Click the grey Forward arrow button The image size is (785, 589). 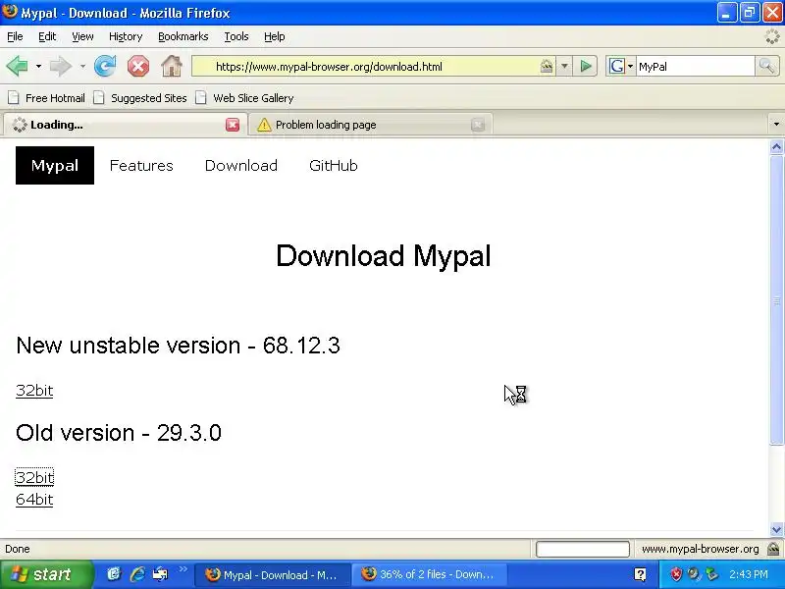point(61,66)
